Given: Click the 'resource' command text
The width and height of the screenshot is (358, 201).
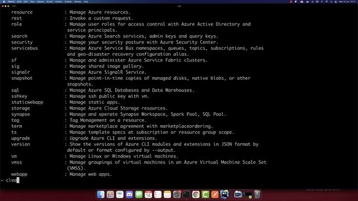Looking at the screenshot, I should 22,12.
